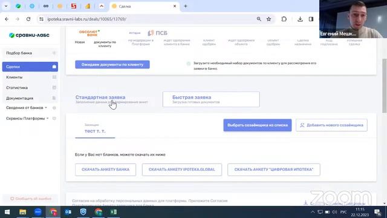Click Ожидаем документы по клиенту button
Image resolution: width=387 pixels, height=218 pixels.
point(112,65)
